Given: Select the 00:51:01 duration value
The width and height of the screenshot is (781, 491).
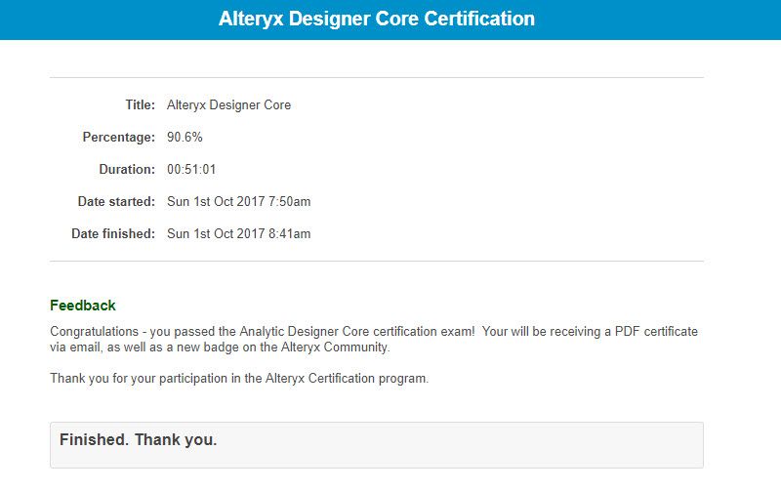Looking at the screenshot, I should click(191, 170).
